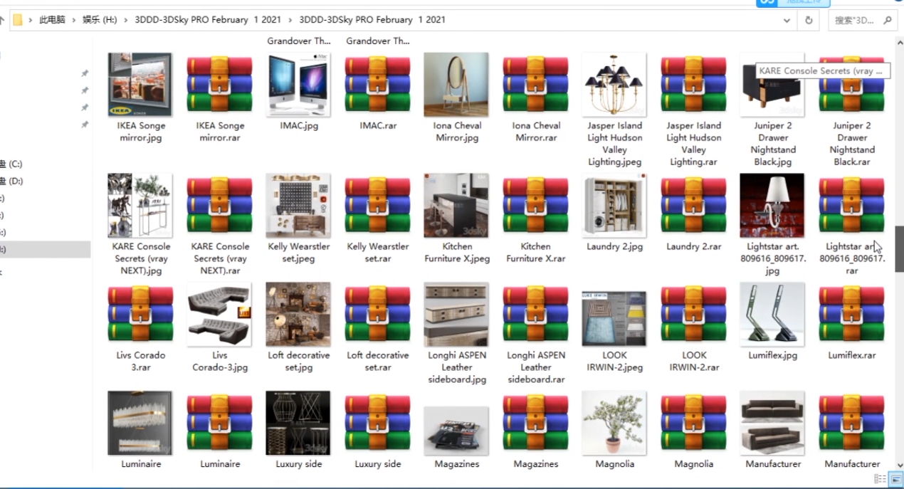Select Jasper Island Light Hudson Valley Lighting.rar icon
Viewport: 904px width, 489px height.
point(693,85)
